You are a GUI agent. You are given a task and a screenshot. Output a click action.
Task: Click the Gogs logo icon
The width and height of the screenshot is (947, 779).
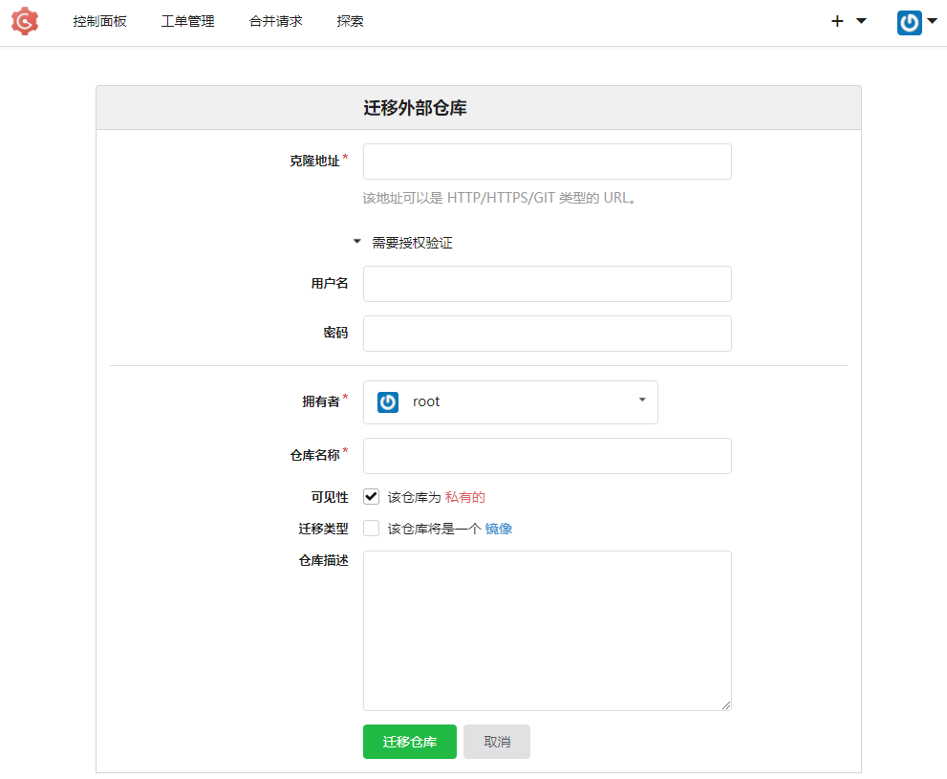point(25,21)
